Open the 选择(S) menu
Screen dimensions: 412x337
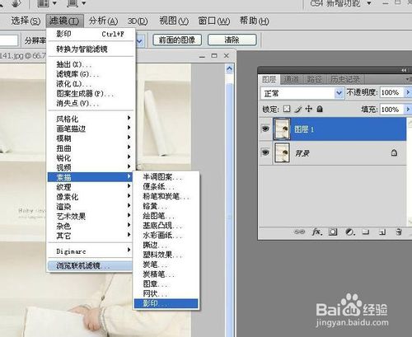[26, 21]
